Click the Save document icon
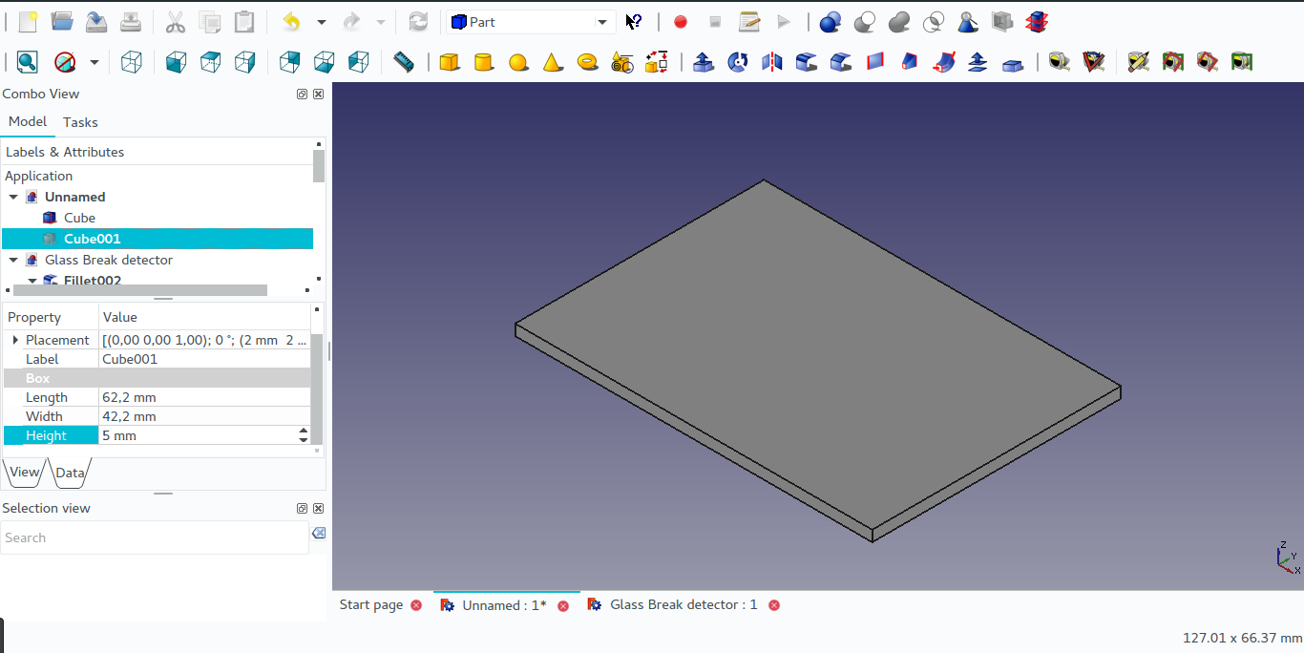This screenshot has width=1304, height=653. point(96,22)
